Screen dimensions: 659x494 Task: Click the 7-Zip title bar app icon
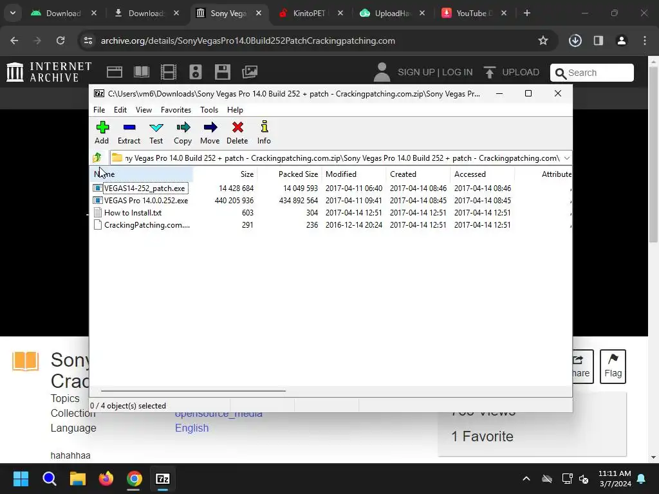point(99,94)
